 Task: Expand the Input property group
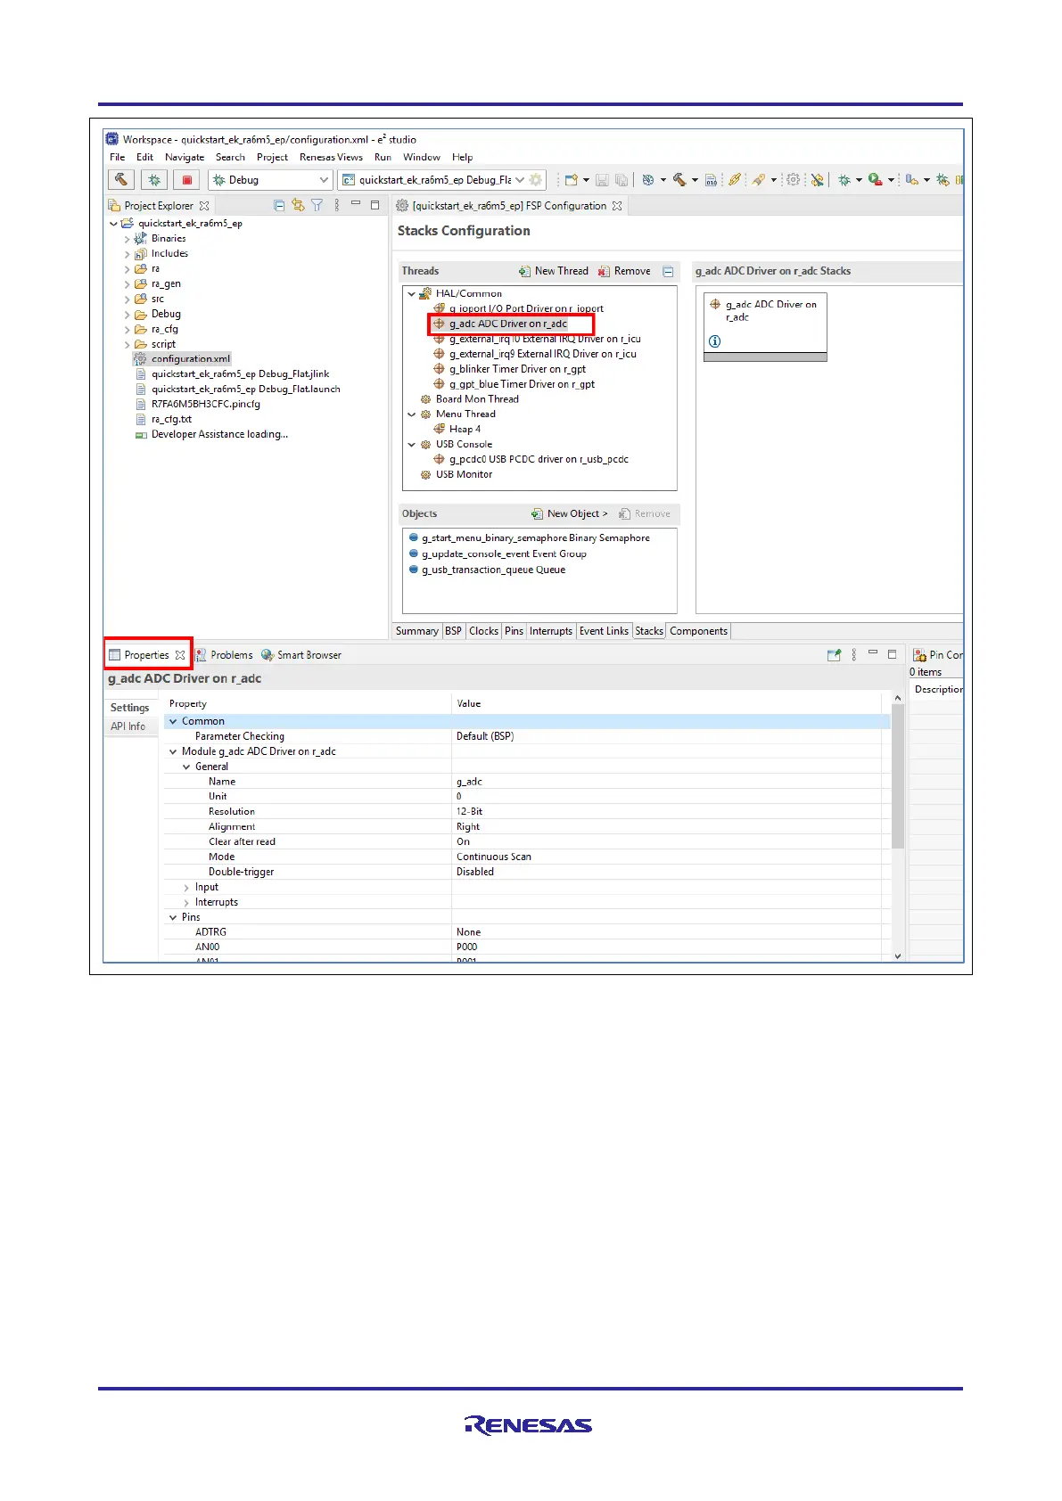click(186, 888)
